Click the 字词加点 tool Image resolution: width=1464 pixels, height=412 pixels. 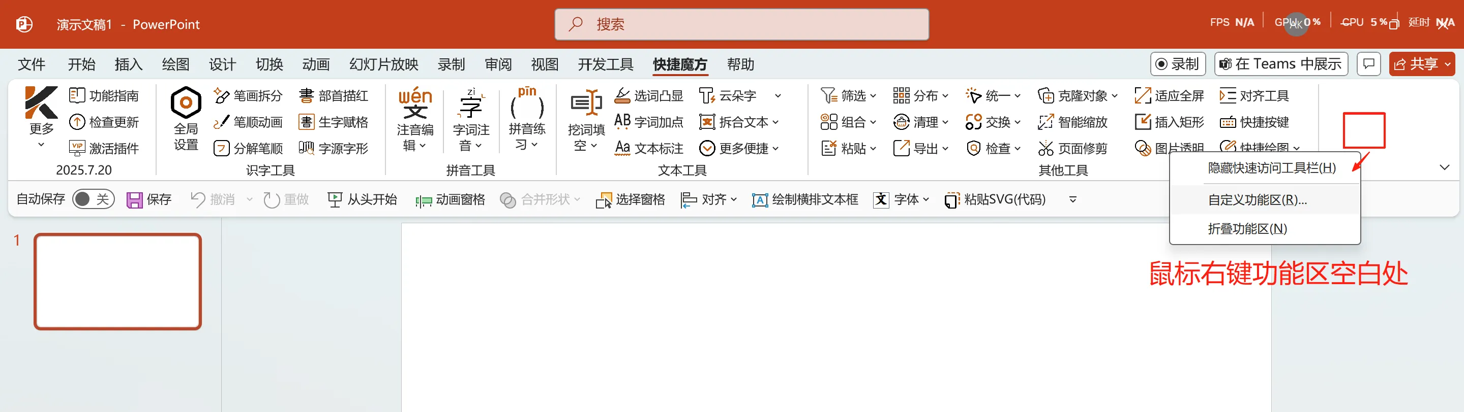648,122
